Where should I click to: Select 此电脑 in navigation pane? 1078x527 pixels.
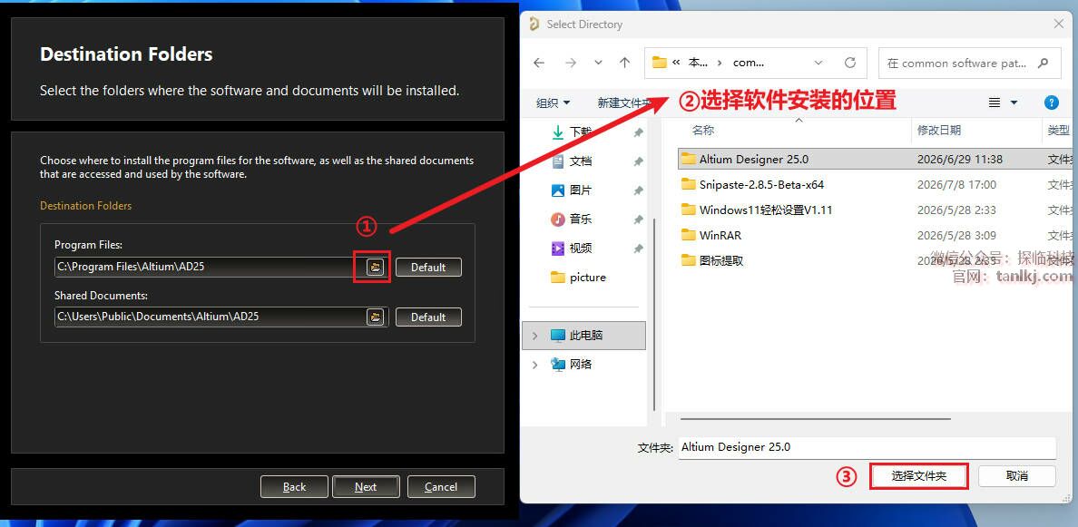[x=584, y=336]
